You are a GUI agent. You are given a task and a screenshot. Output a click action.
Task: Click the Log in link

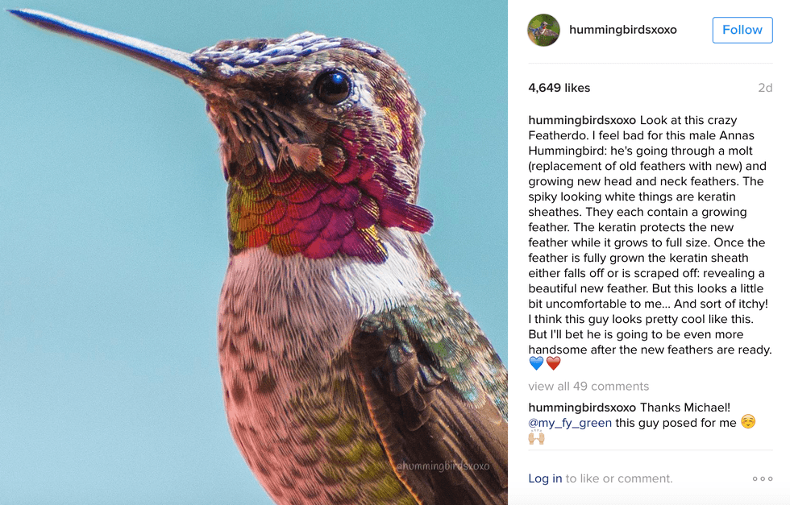point(545,478)
